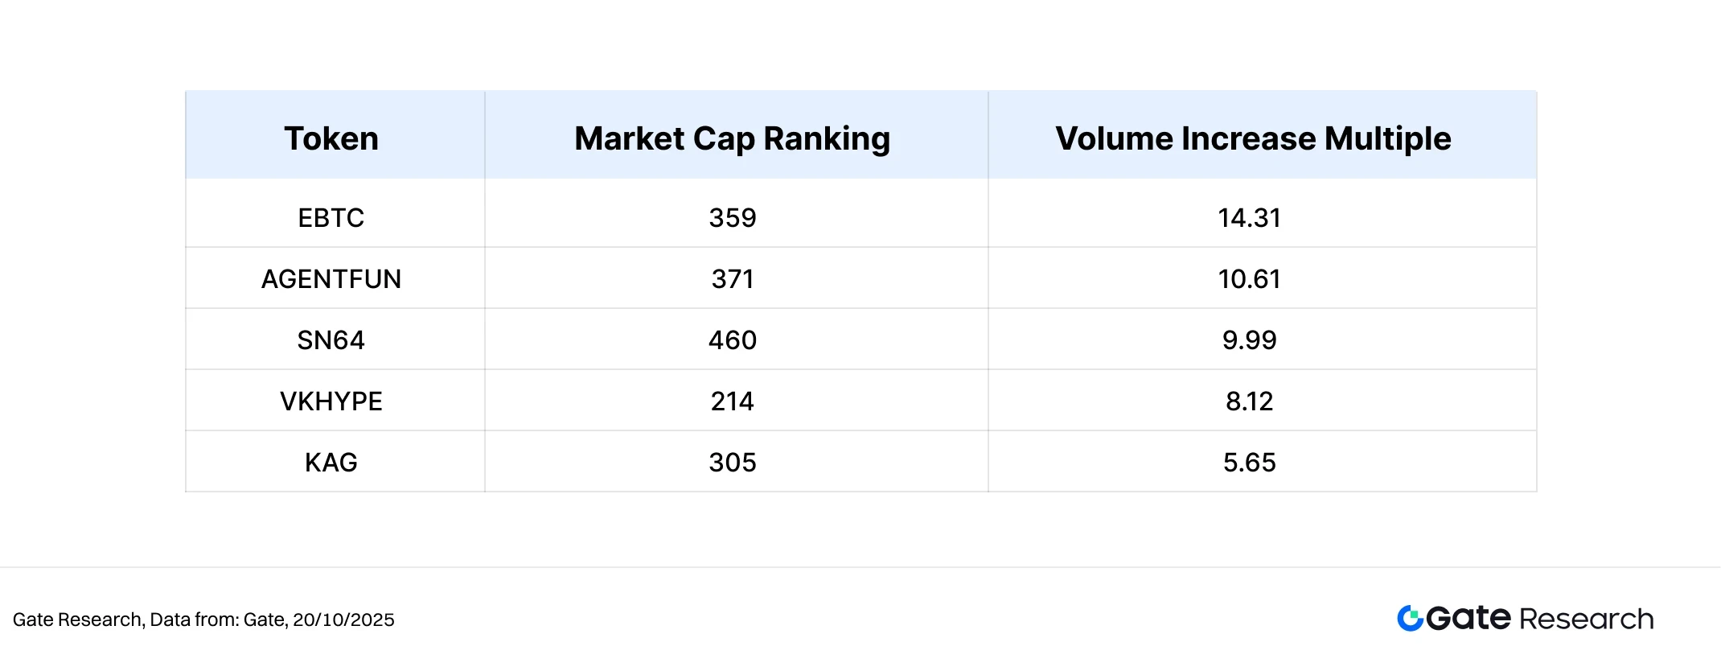Select the Volume Increase Multiple header
Viewport: 1721px width, 671px height.
[x=1253, y=138]
